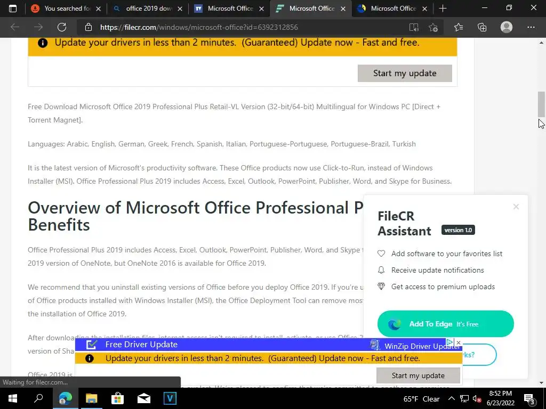The width and height of the screenshot is (546, 409).
Task: Click 'Add software to your favorites list' text
Action: tap(447, 253)
